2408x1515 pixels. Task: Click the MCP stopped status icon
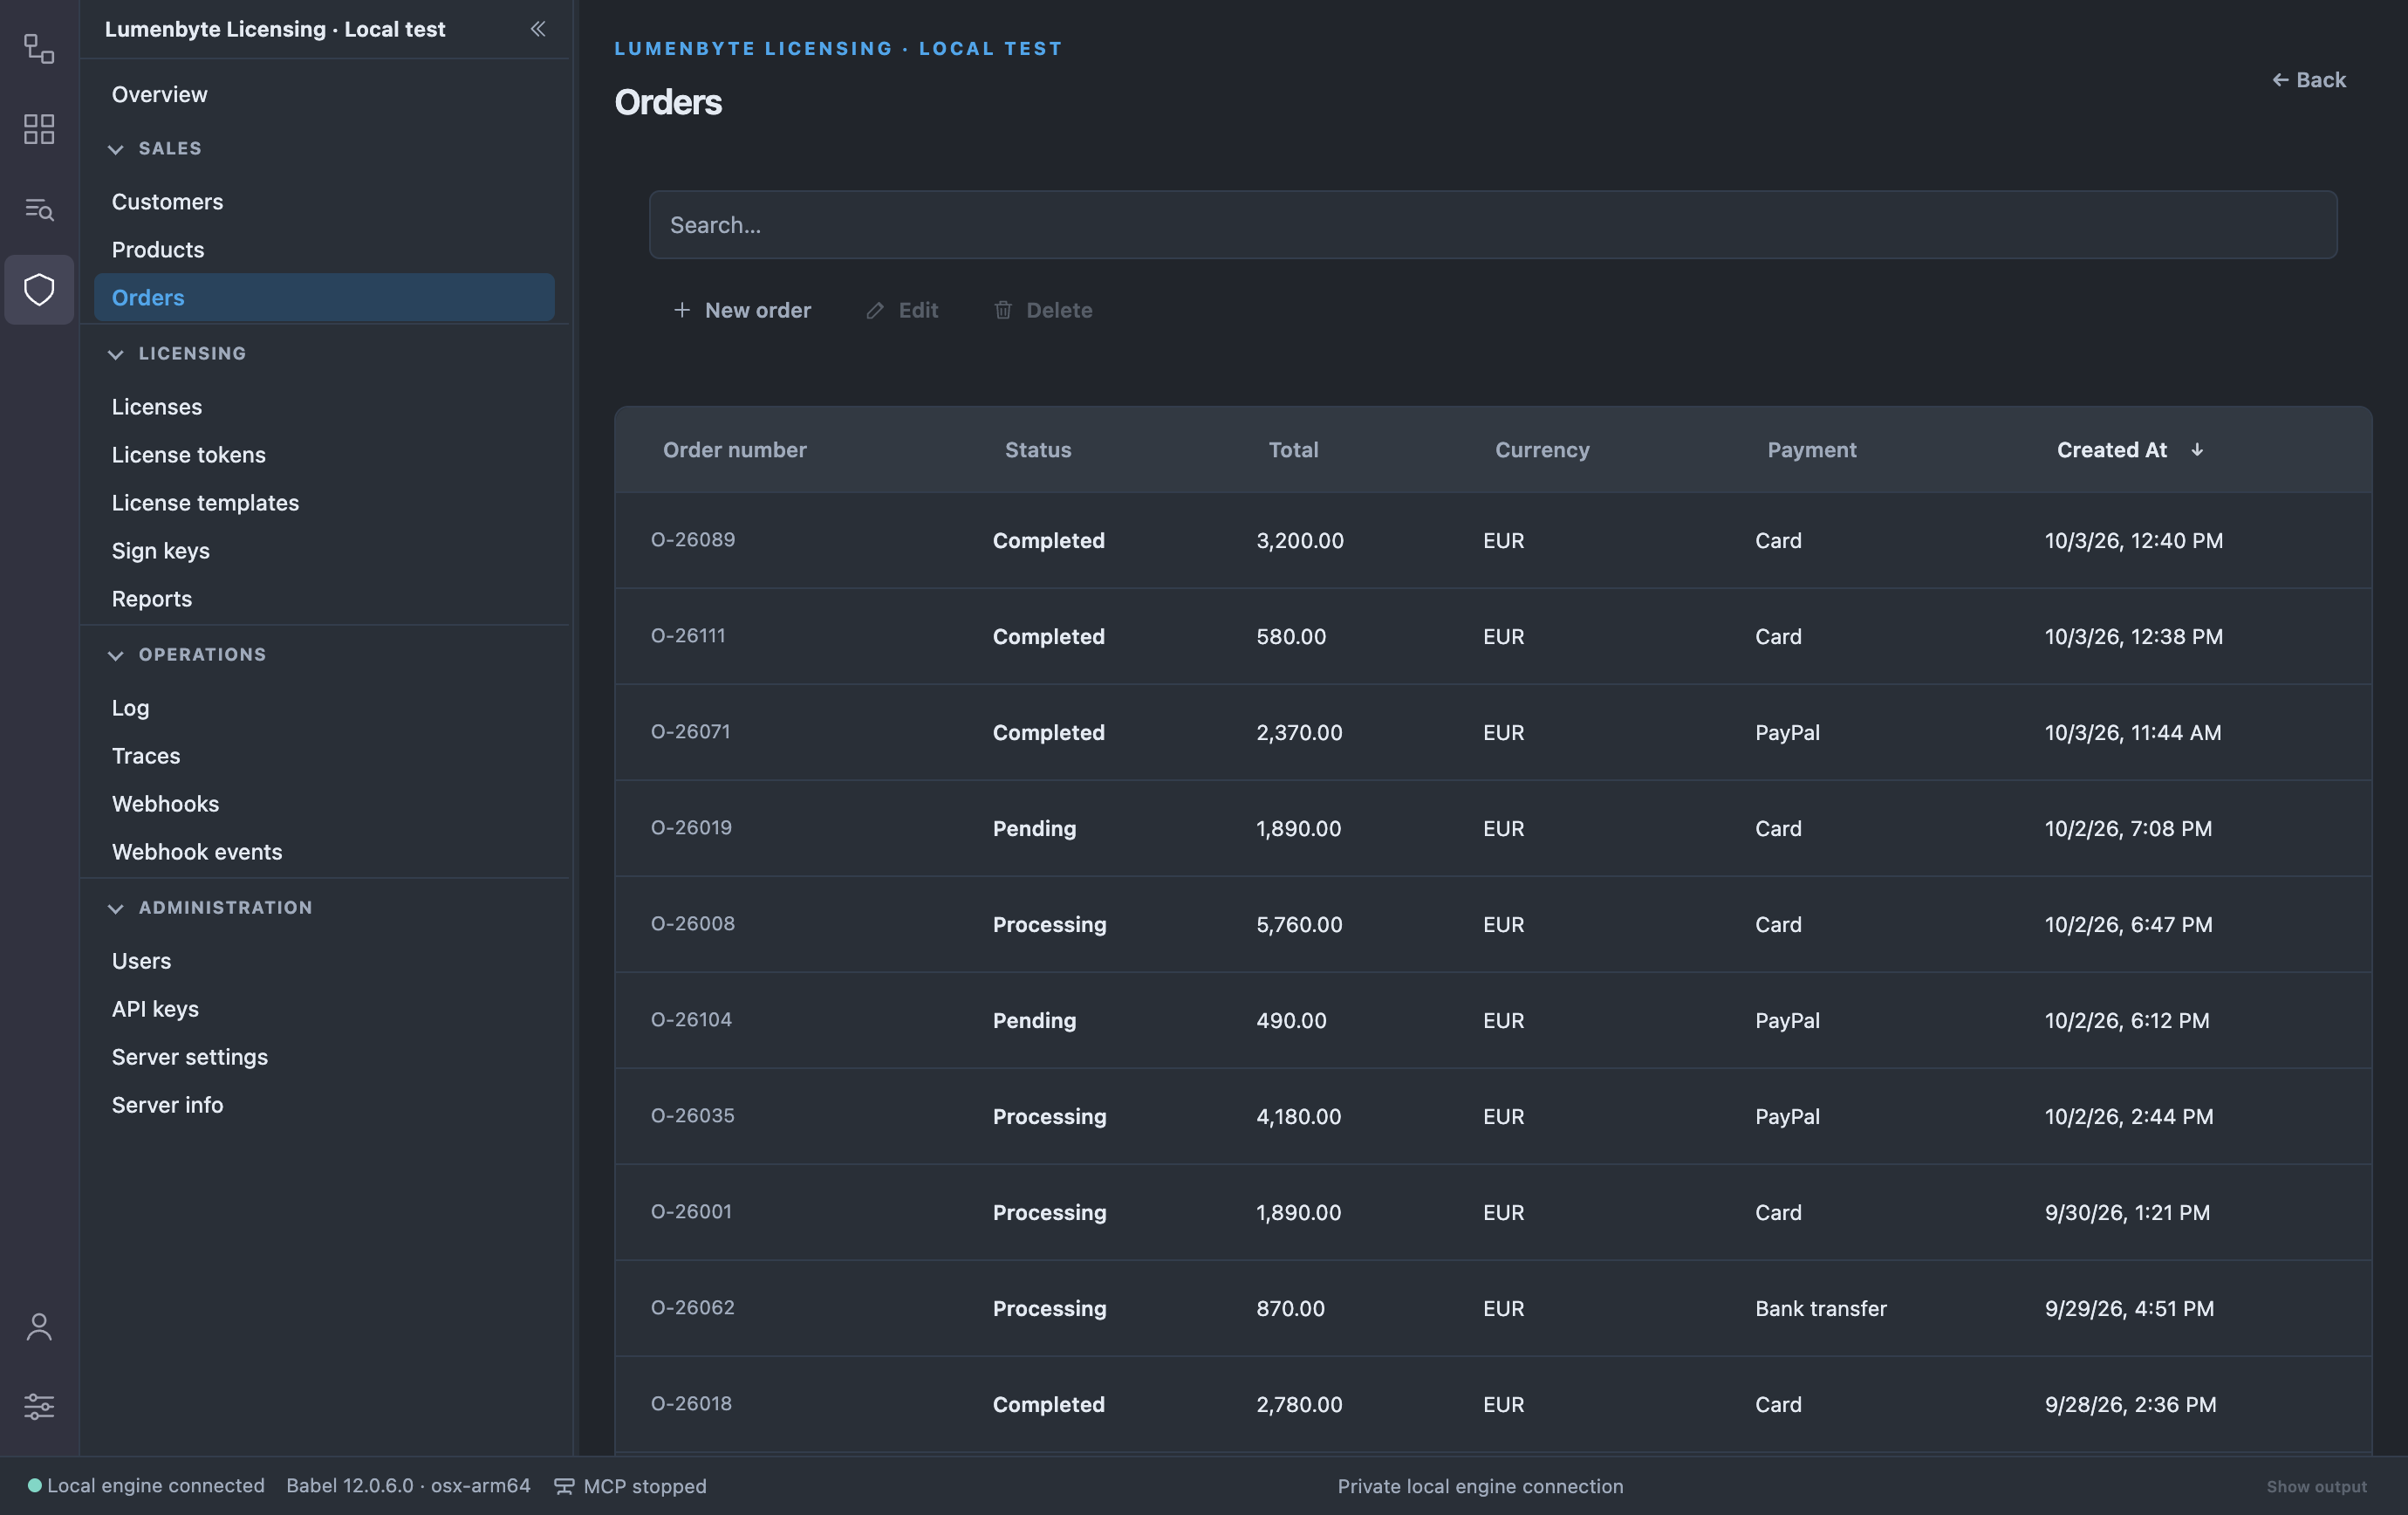click(x=564, y=1486)
